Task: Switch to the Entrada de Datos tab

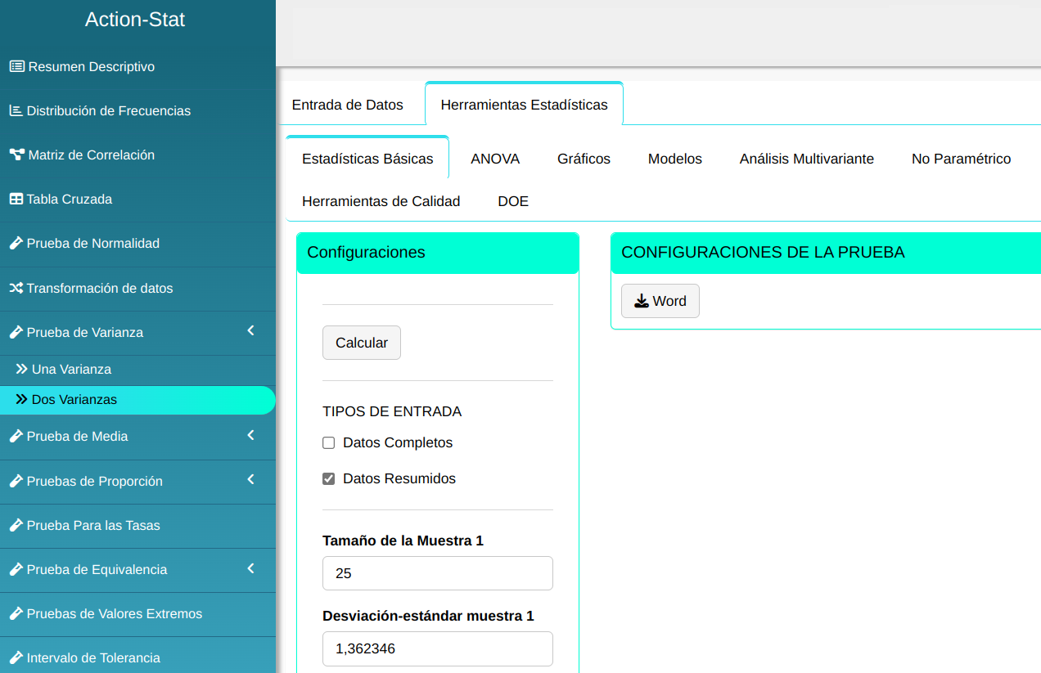Action: point(347,105)
